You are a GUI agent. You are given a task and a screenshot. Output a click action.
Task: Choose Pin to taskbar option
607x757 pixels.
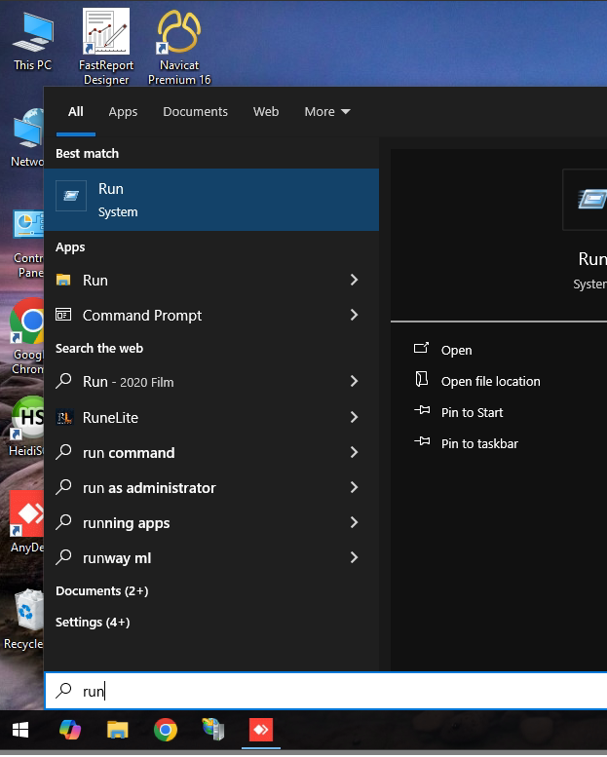coord(479,444)
